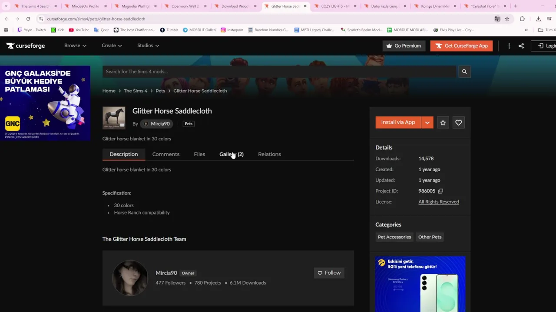Switch to the Description tab
Image resolution: width=556 pixels, height=312 pixels.
(x=124, y=154)
